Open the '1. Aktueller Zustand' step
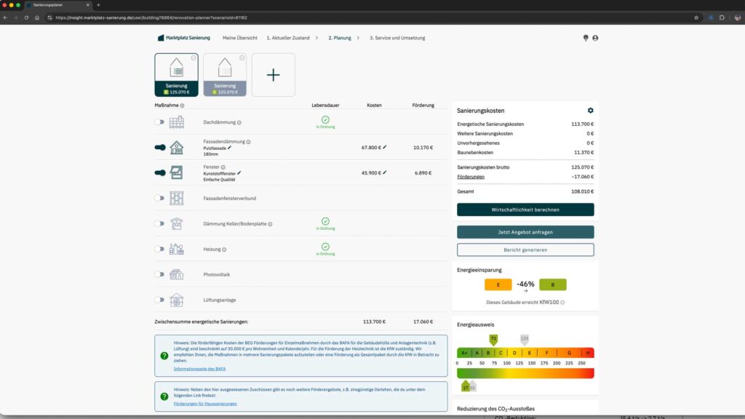The width and height of the screenshot is (745, 419). coord(289,38)
